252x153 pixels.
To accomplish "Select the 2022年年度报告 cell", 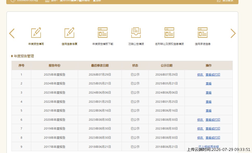I will 54,102.
